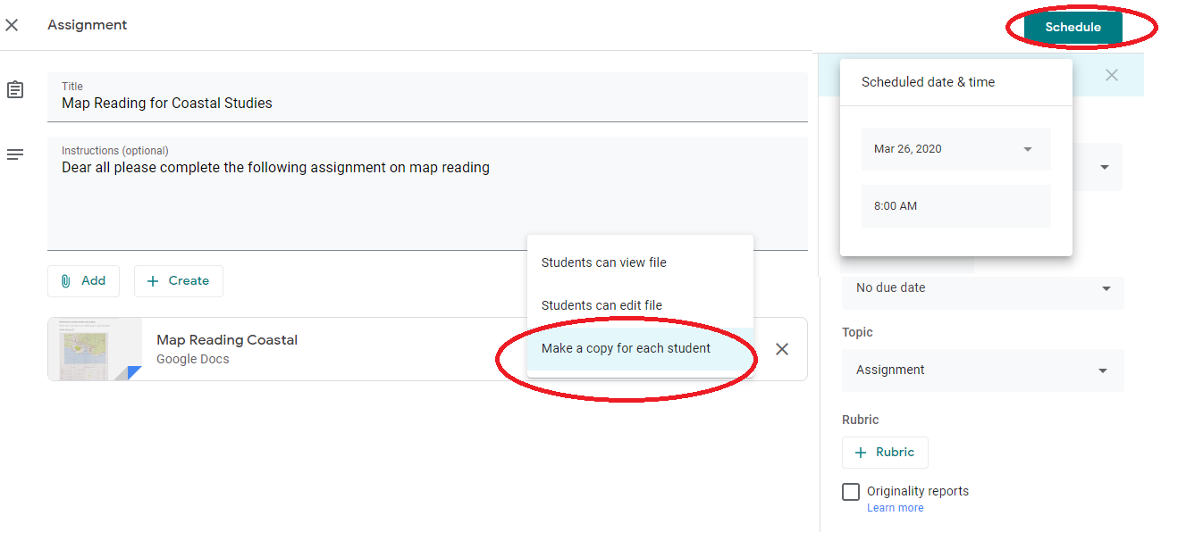Image resolution: width=1203 pixels, height=541 pixels.
Task: Click the instructions lines icon in sidebar
Action: click(x=14, y=154)
